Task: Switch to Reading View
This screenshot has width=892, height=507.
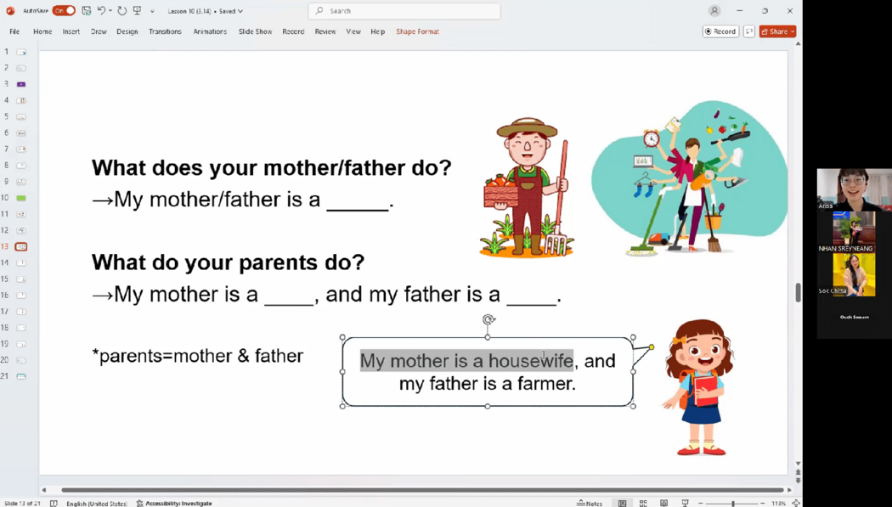Action: (664, 503)
